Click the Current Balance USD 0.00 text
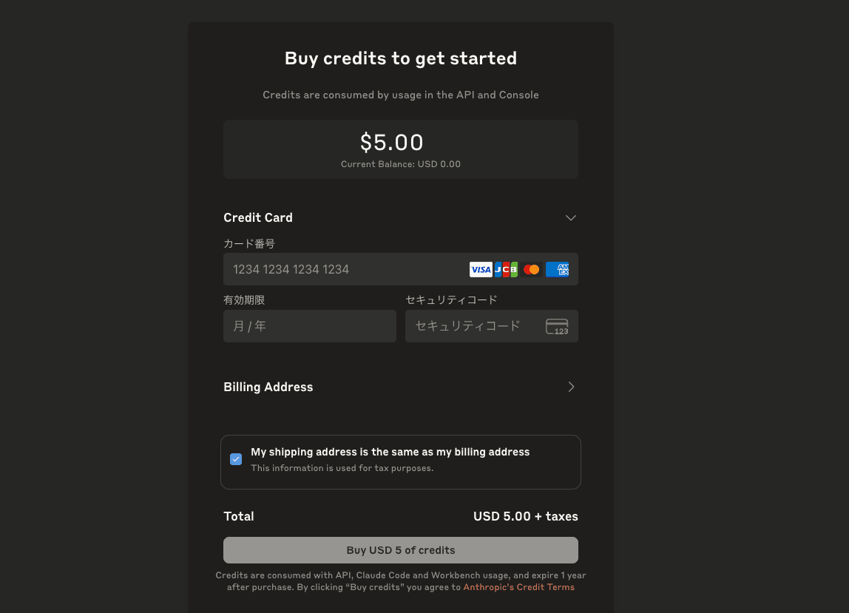The width and height of the screenshot is (849, 613). click(400, 164)
